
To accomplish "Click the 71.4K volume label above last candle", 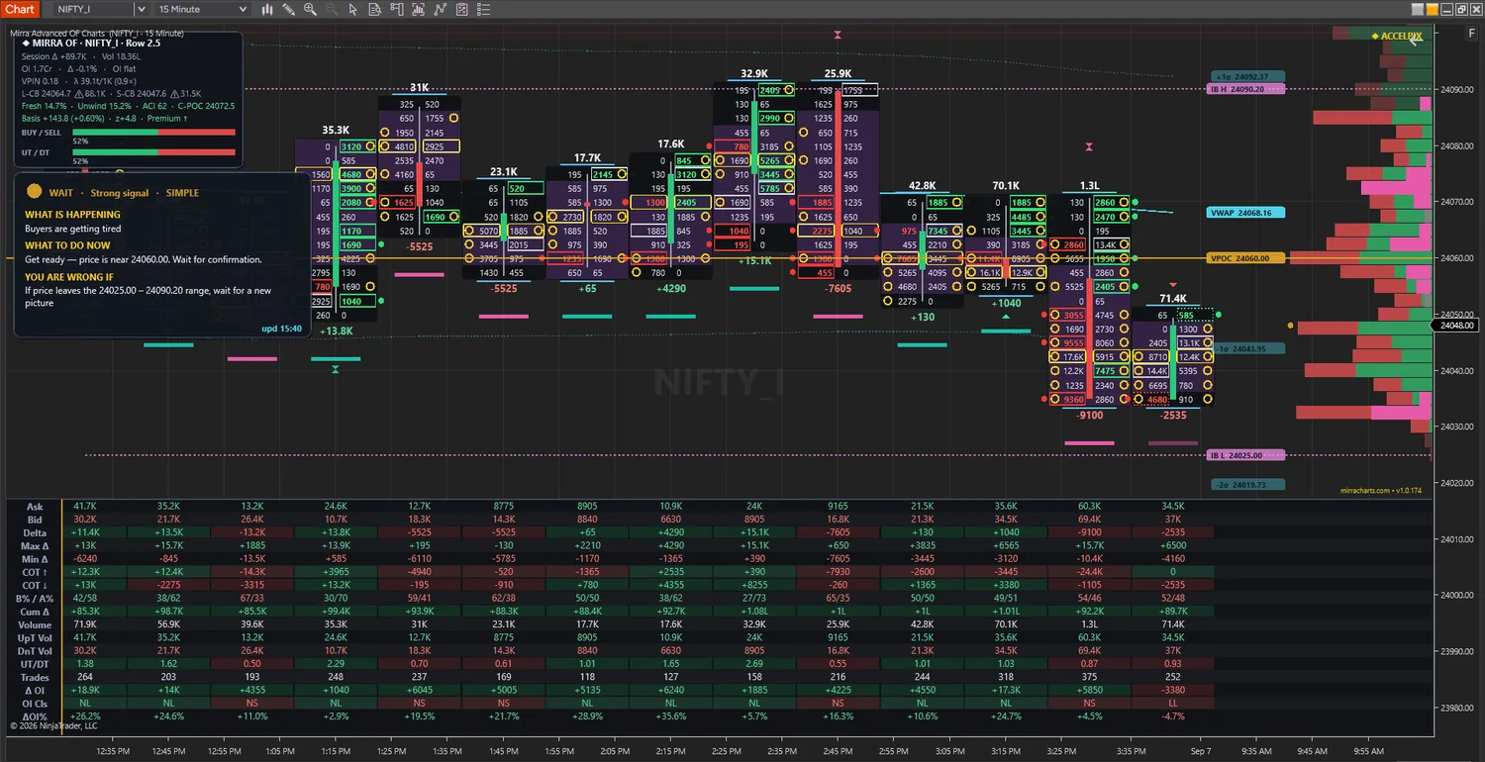I will tap(1173, 299).
